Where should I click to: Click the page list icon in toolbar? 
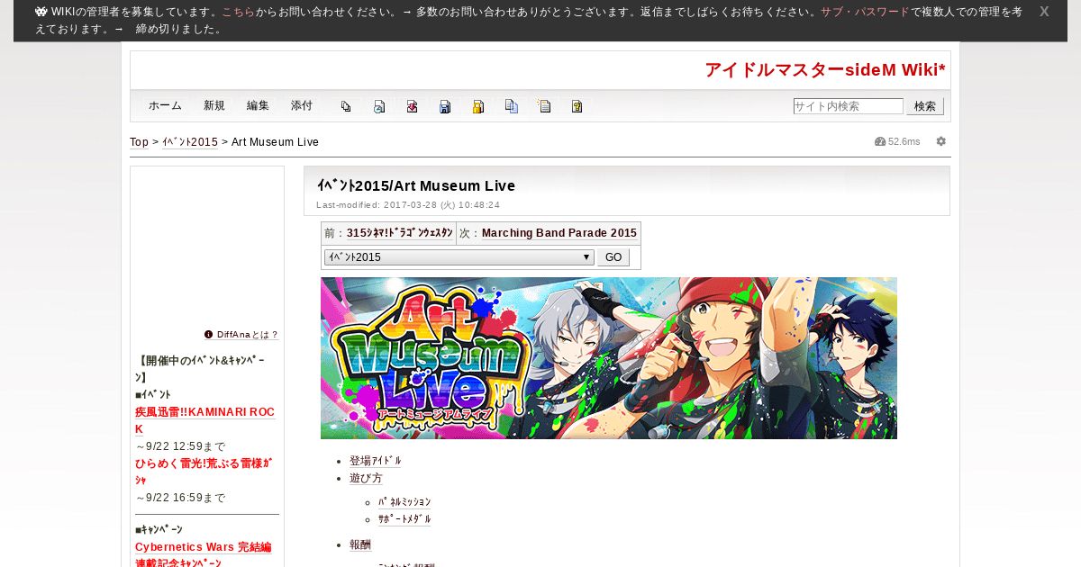click(x=346, y=106)
